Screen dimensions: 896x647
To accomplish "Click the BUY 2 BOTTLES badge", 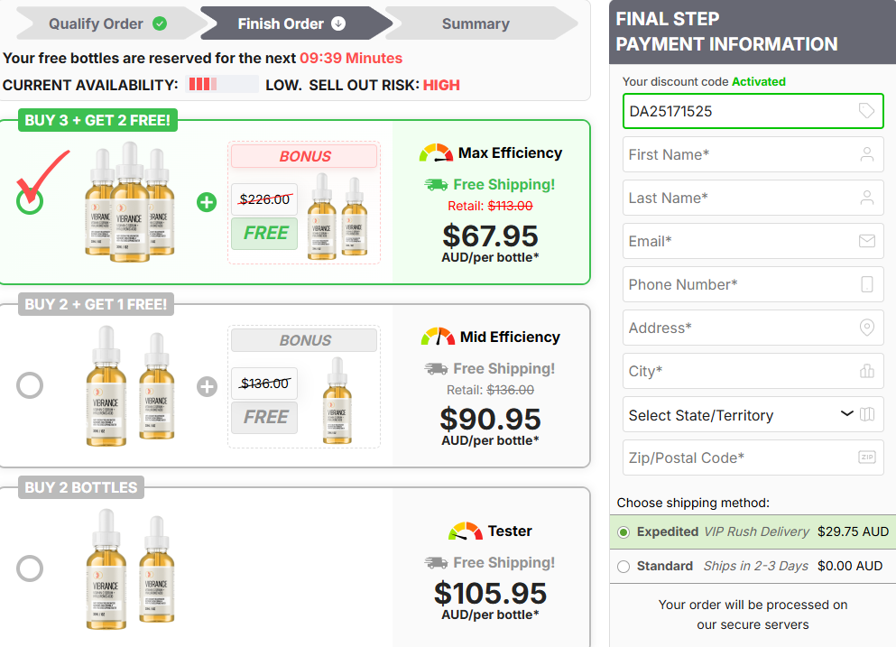I will (81, 487).
